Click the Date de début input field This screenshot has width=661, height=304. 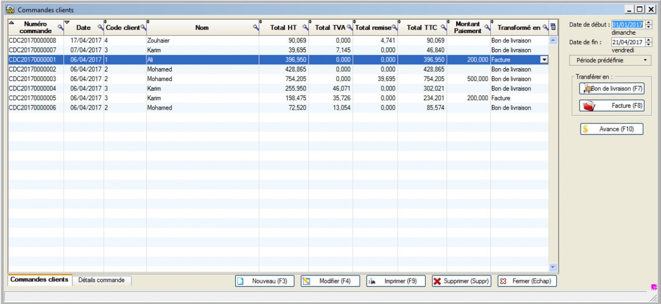coord(627,25)
